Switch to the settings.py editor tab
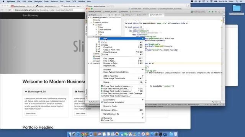 pos(129,15)
